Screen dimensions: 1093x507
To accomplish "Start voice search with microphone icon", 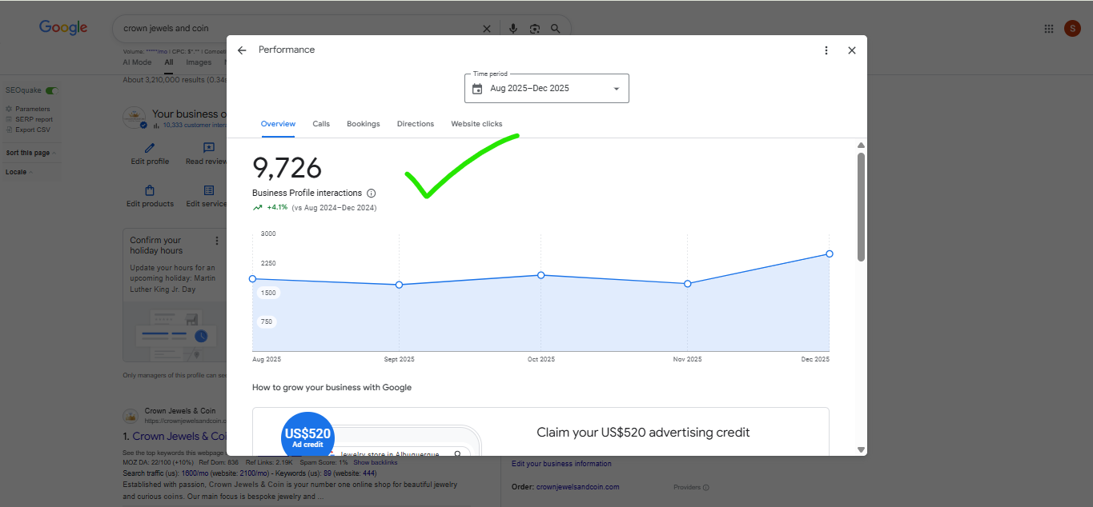I will pos(513,29).
